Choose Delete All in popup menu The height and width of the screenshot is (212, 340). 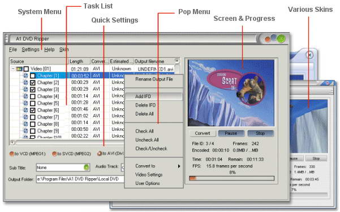click(154, 114)
